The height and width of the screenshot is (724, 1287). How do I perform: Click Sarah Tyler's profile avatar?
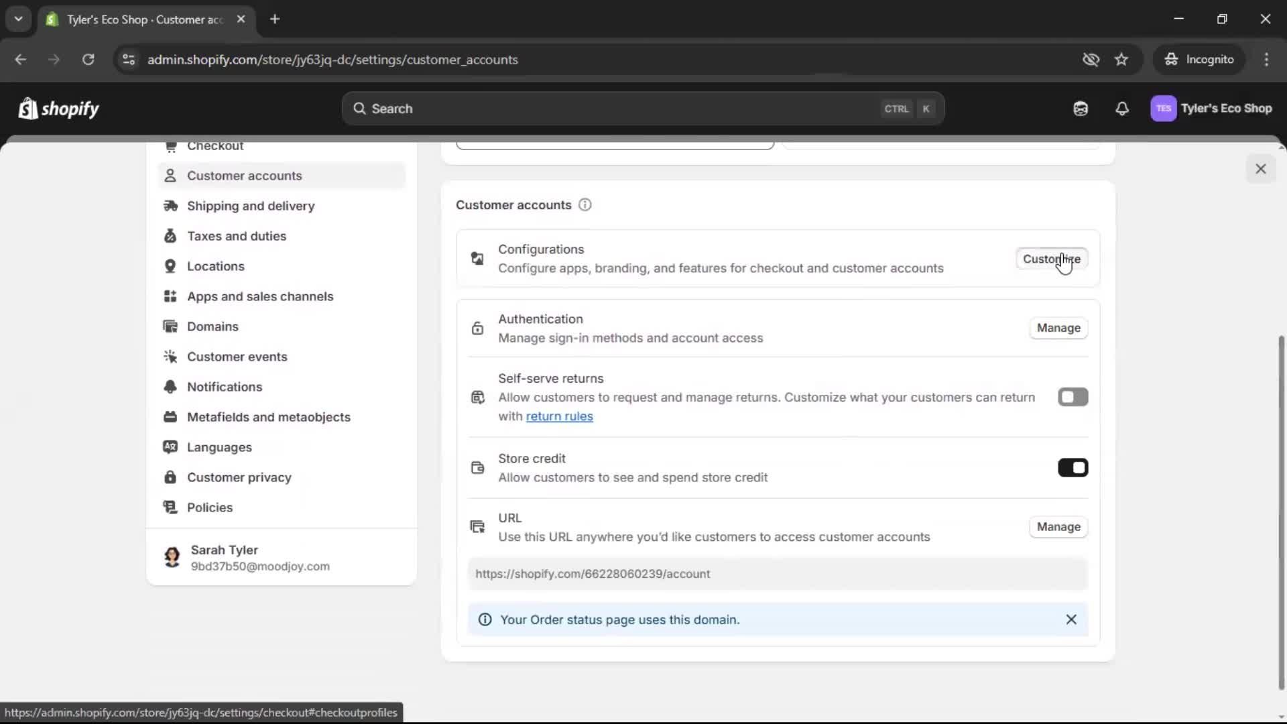(x=172, y=557)
